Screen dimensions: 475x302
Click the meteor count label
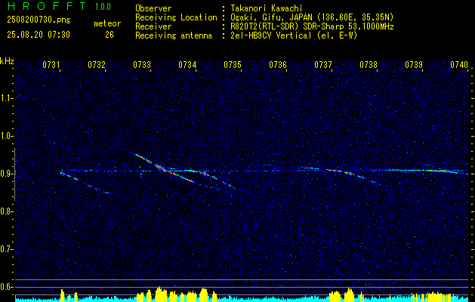[x=107, y=23]
